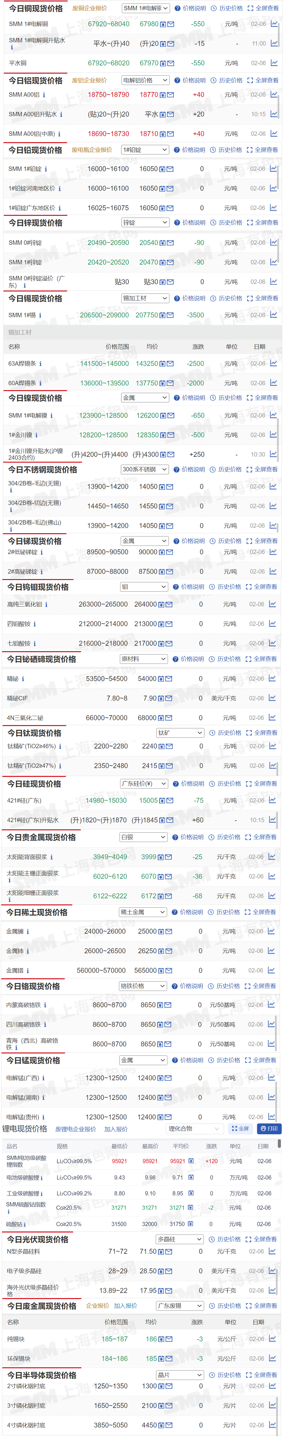Show info icon for 太阳能背面银浆

(51, 857)
